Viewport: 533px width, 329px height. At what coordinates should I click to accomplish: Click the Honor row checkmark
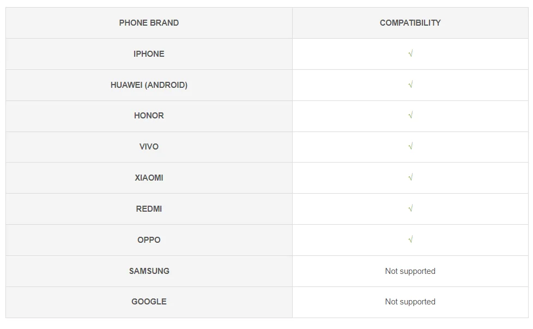tap(410, 116)
